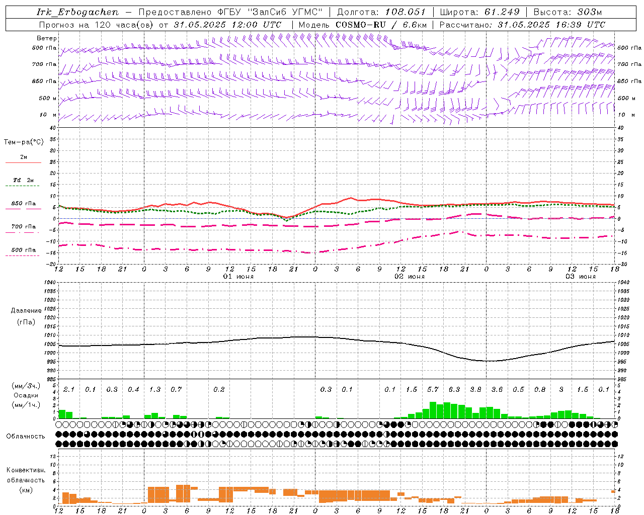Select the computed time 31.05.2025 16:39 UTC
The image size is (644, 515).
551,25
